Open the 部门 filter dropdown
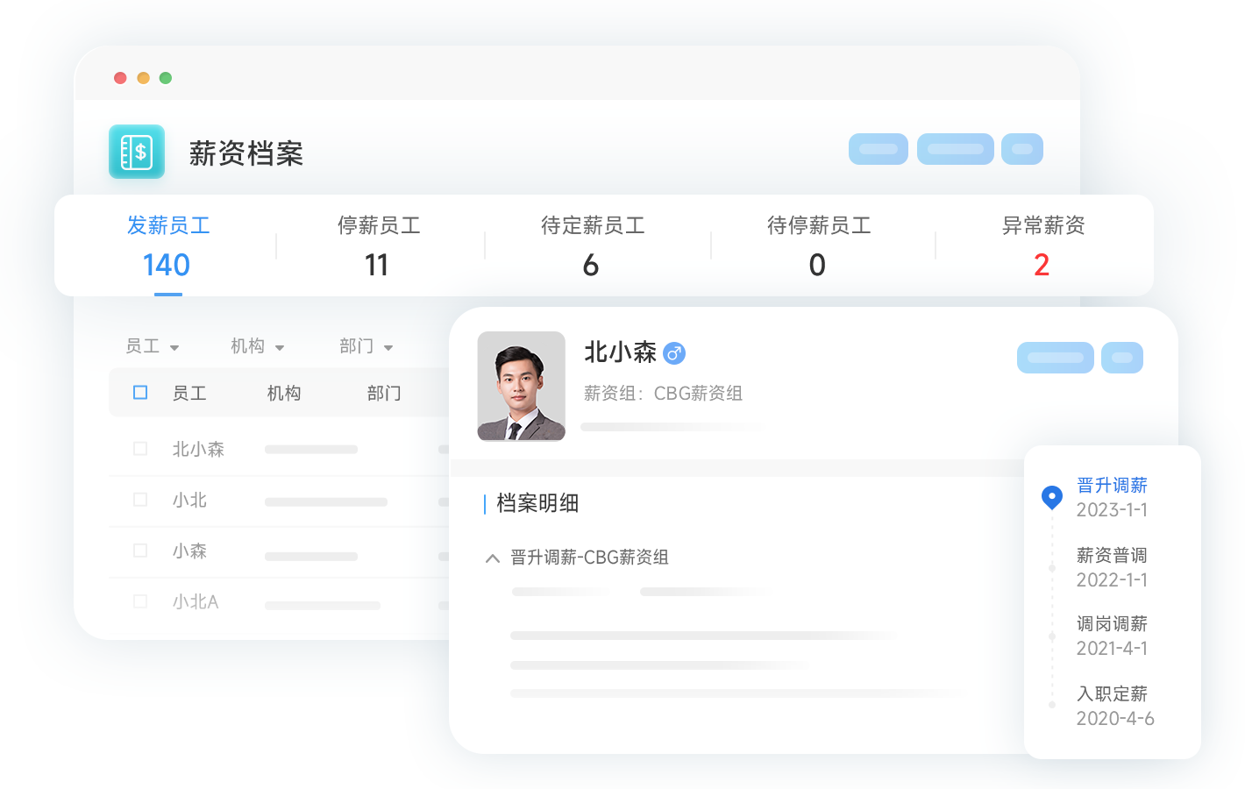Screen dimensions: 1245x789 click(366, 347)
